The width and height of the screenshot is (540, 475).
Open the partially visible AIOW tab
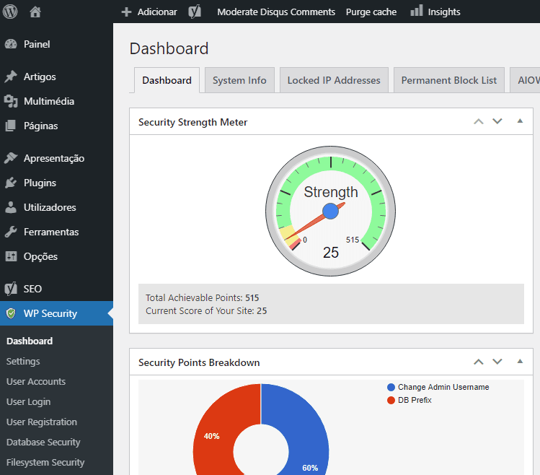click(x=525, y=80)
